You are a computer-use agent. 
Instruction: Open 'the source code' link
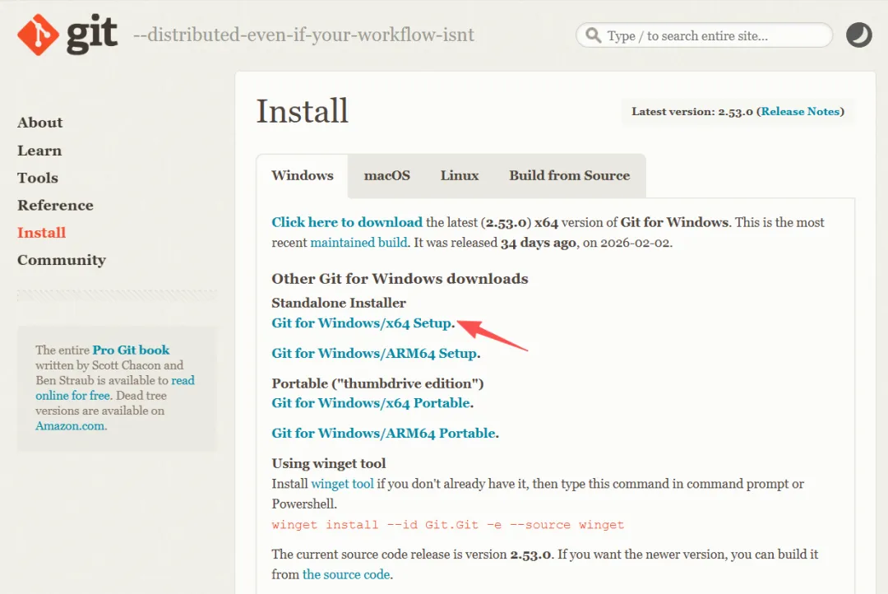[346, 575]
